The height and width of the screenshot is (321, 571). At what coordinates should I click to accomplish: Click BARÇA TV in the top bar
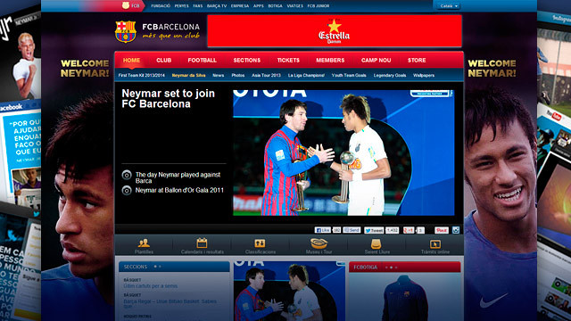[x=217, y=6]
